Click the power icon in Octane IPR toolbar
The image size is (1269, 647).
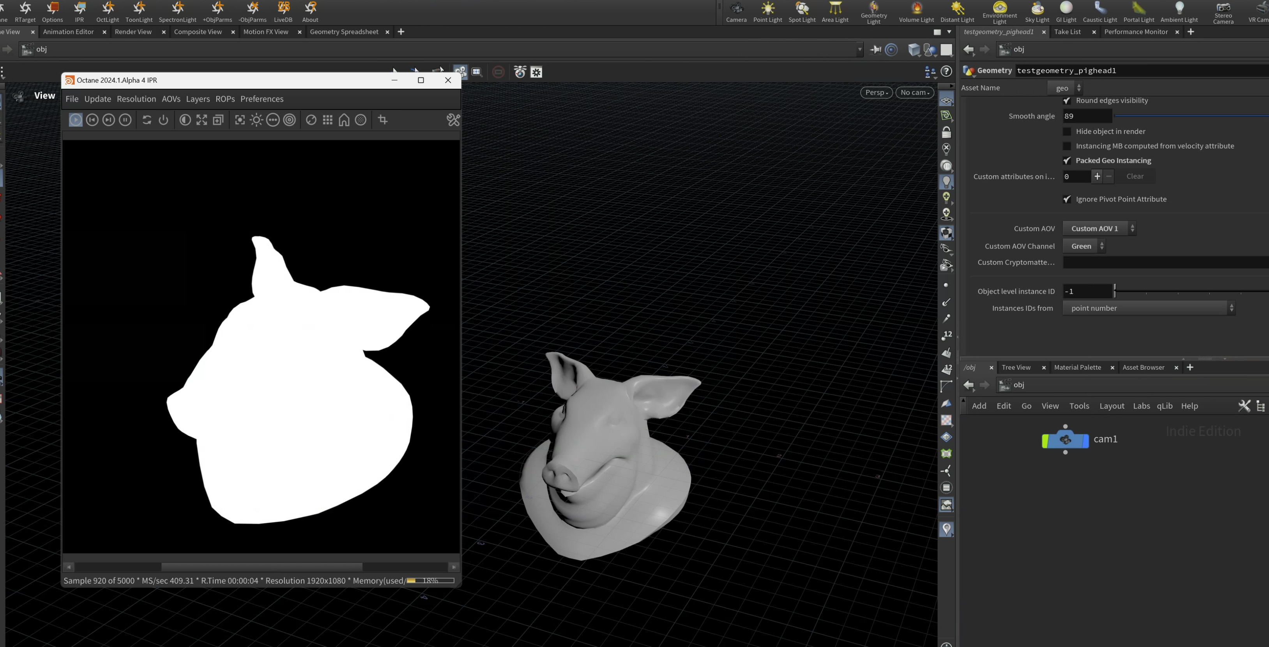(x=164, y=120)
